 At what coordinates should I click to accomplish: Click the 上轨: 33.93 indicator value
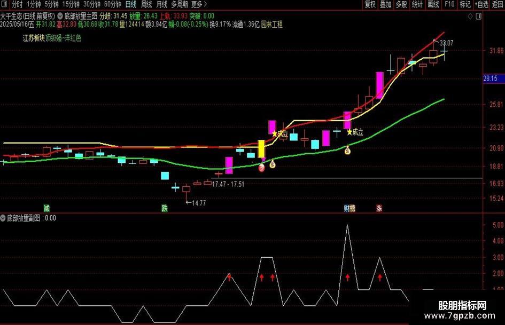click(x=174, y=16)
